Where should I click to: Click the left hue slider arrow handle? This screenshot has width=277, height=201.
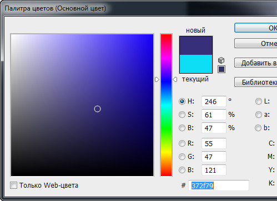157,80
